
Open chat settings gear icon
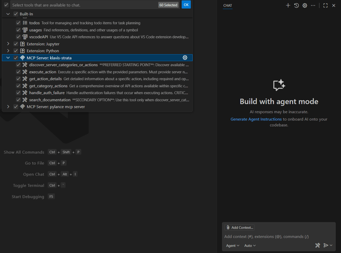coord(305,5)
